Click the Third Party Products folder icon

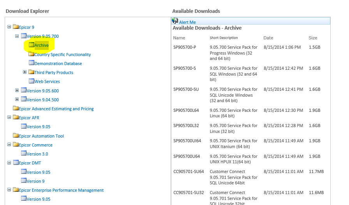[x=32, y=72]
